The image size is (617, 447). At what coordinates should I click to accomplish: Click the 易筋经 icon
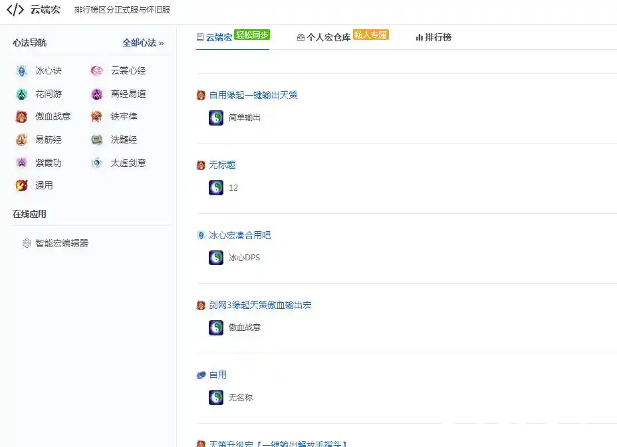pyautogui.click(x=22, y=139)
